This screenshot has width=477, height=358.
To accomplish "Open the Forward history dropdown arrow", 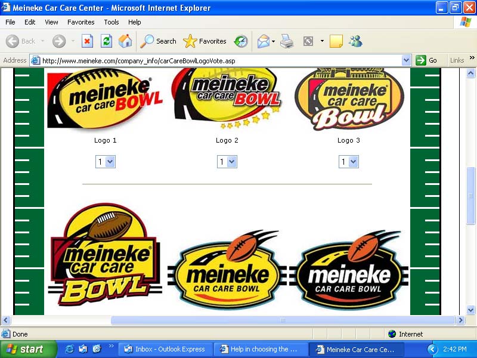I will pos(73,41).
